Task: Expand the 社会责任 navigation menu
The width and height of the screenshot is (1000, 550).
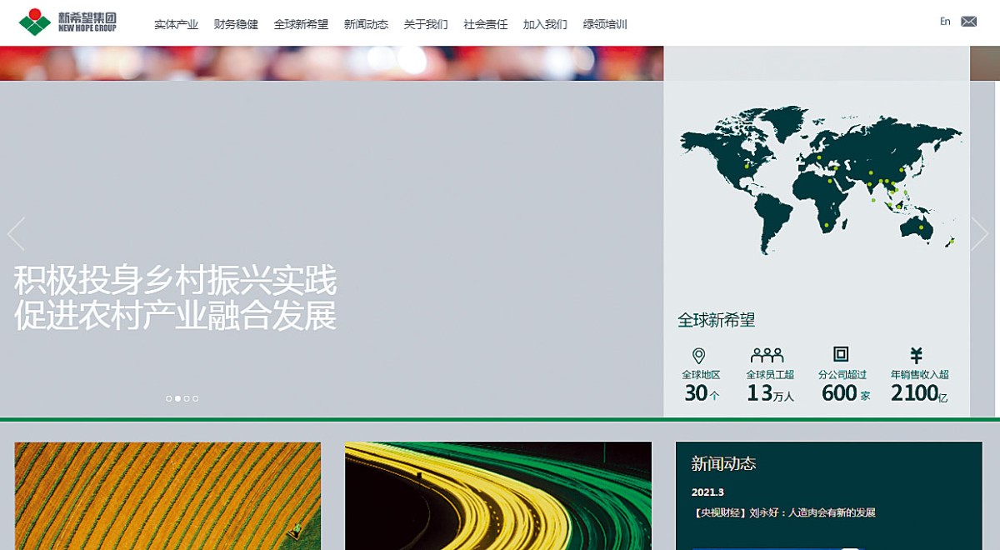Action: pos(485,24)
